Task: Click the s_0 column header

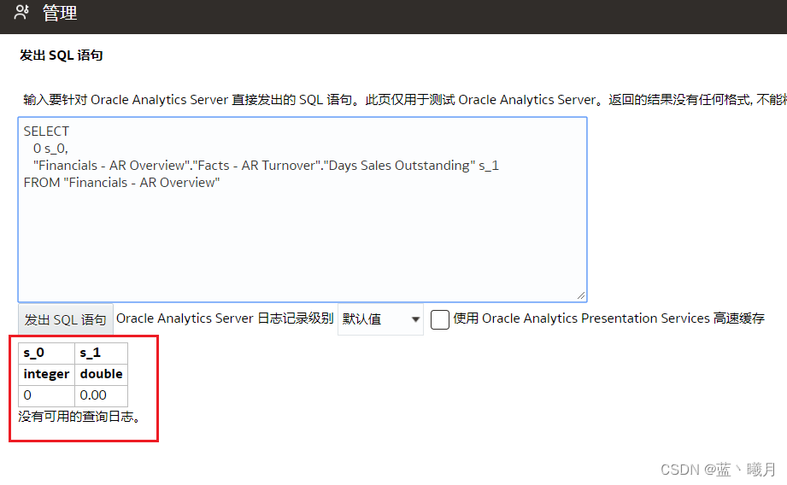Action: [x=47, y=354]
